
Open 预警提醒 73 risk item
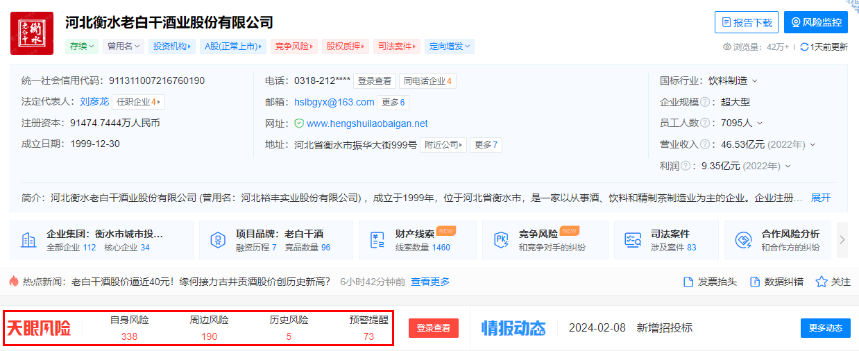pos(368,328)
